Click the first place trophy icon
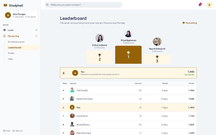216x135 pixels. [x=128, y=52]
